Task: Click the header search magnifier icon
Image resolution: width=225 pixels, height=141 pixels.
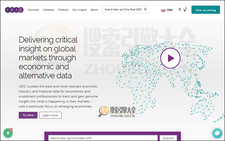Action: point(145,9)
